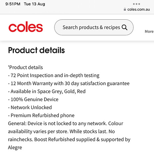
Task: Click the Network Unlocked bullet line
Action: (x=30, y=107)
